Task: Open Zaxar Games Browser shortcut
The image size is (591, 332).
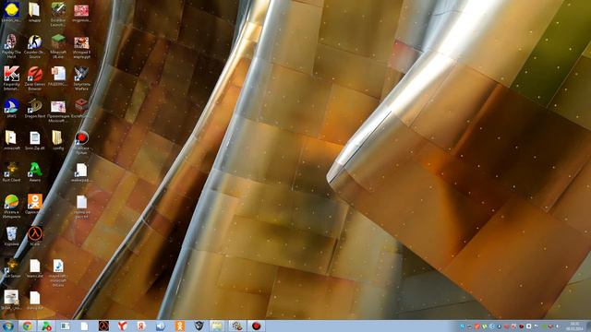Action: [35, 74]
